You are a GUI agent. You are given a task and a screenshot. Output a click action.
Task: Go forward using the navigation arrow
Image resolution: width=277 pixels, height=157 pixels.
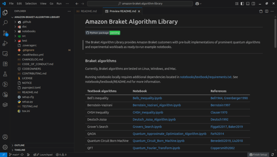tap(83, 4)
